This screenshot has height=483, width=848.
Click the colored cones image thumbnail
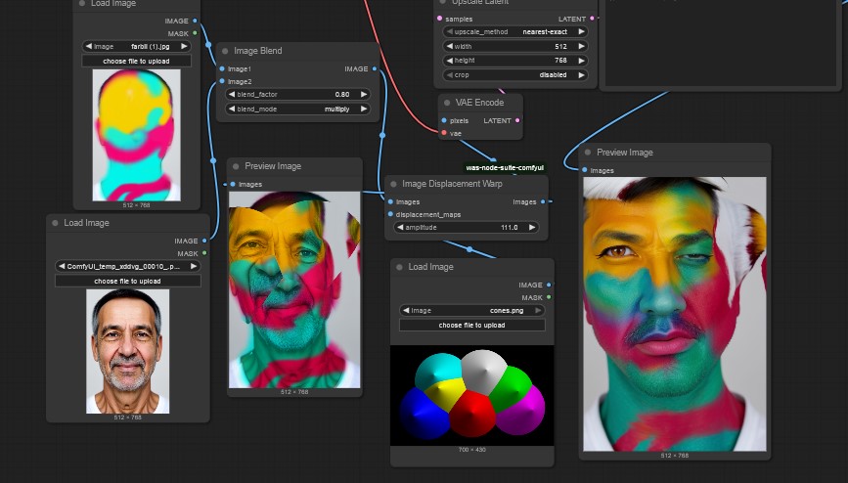pos(472,395)
